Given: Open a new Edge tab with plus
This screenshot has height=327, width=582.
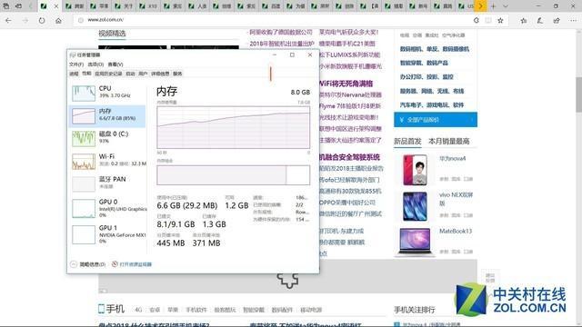Looking at the screenshot, I should (x=493, y=6).
